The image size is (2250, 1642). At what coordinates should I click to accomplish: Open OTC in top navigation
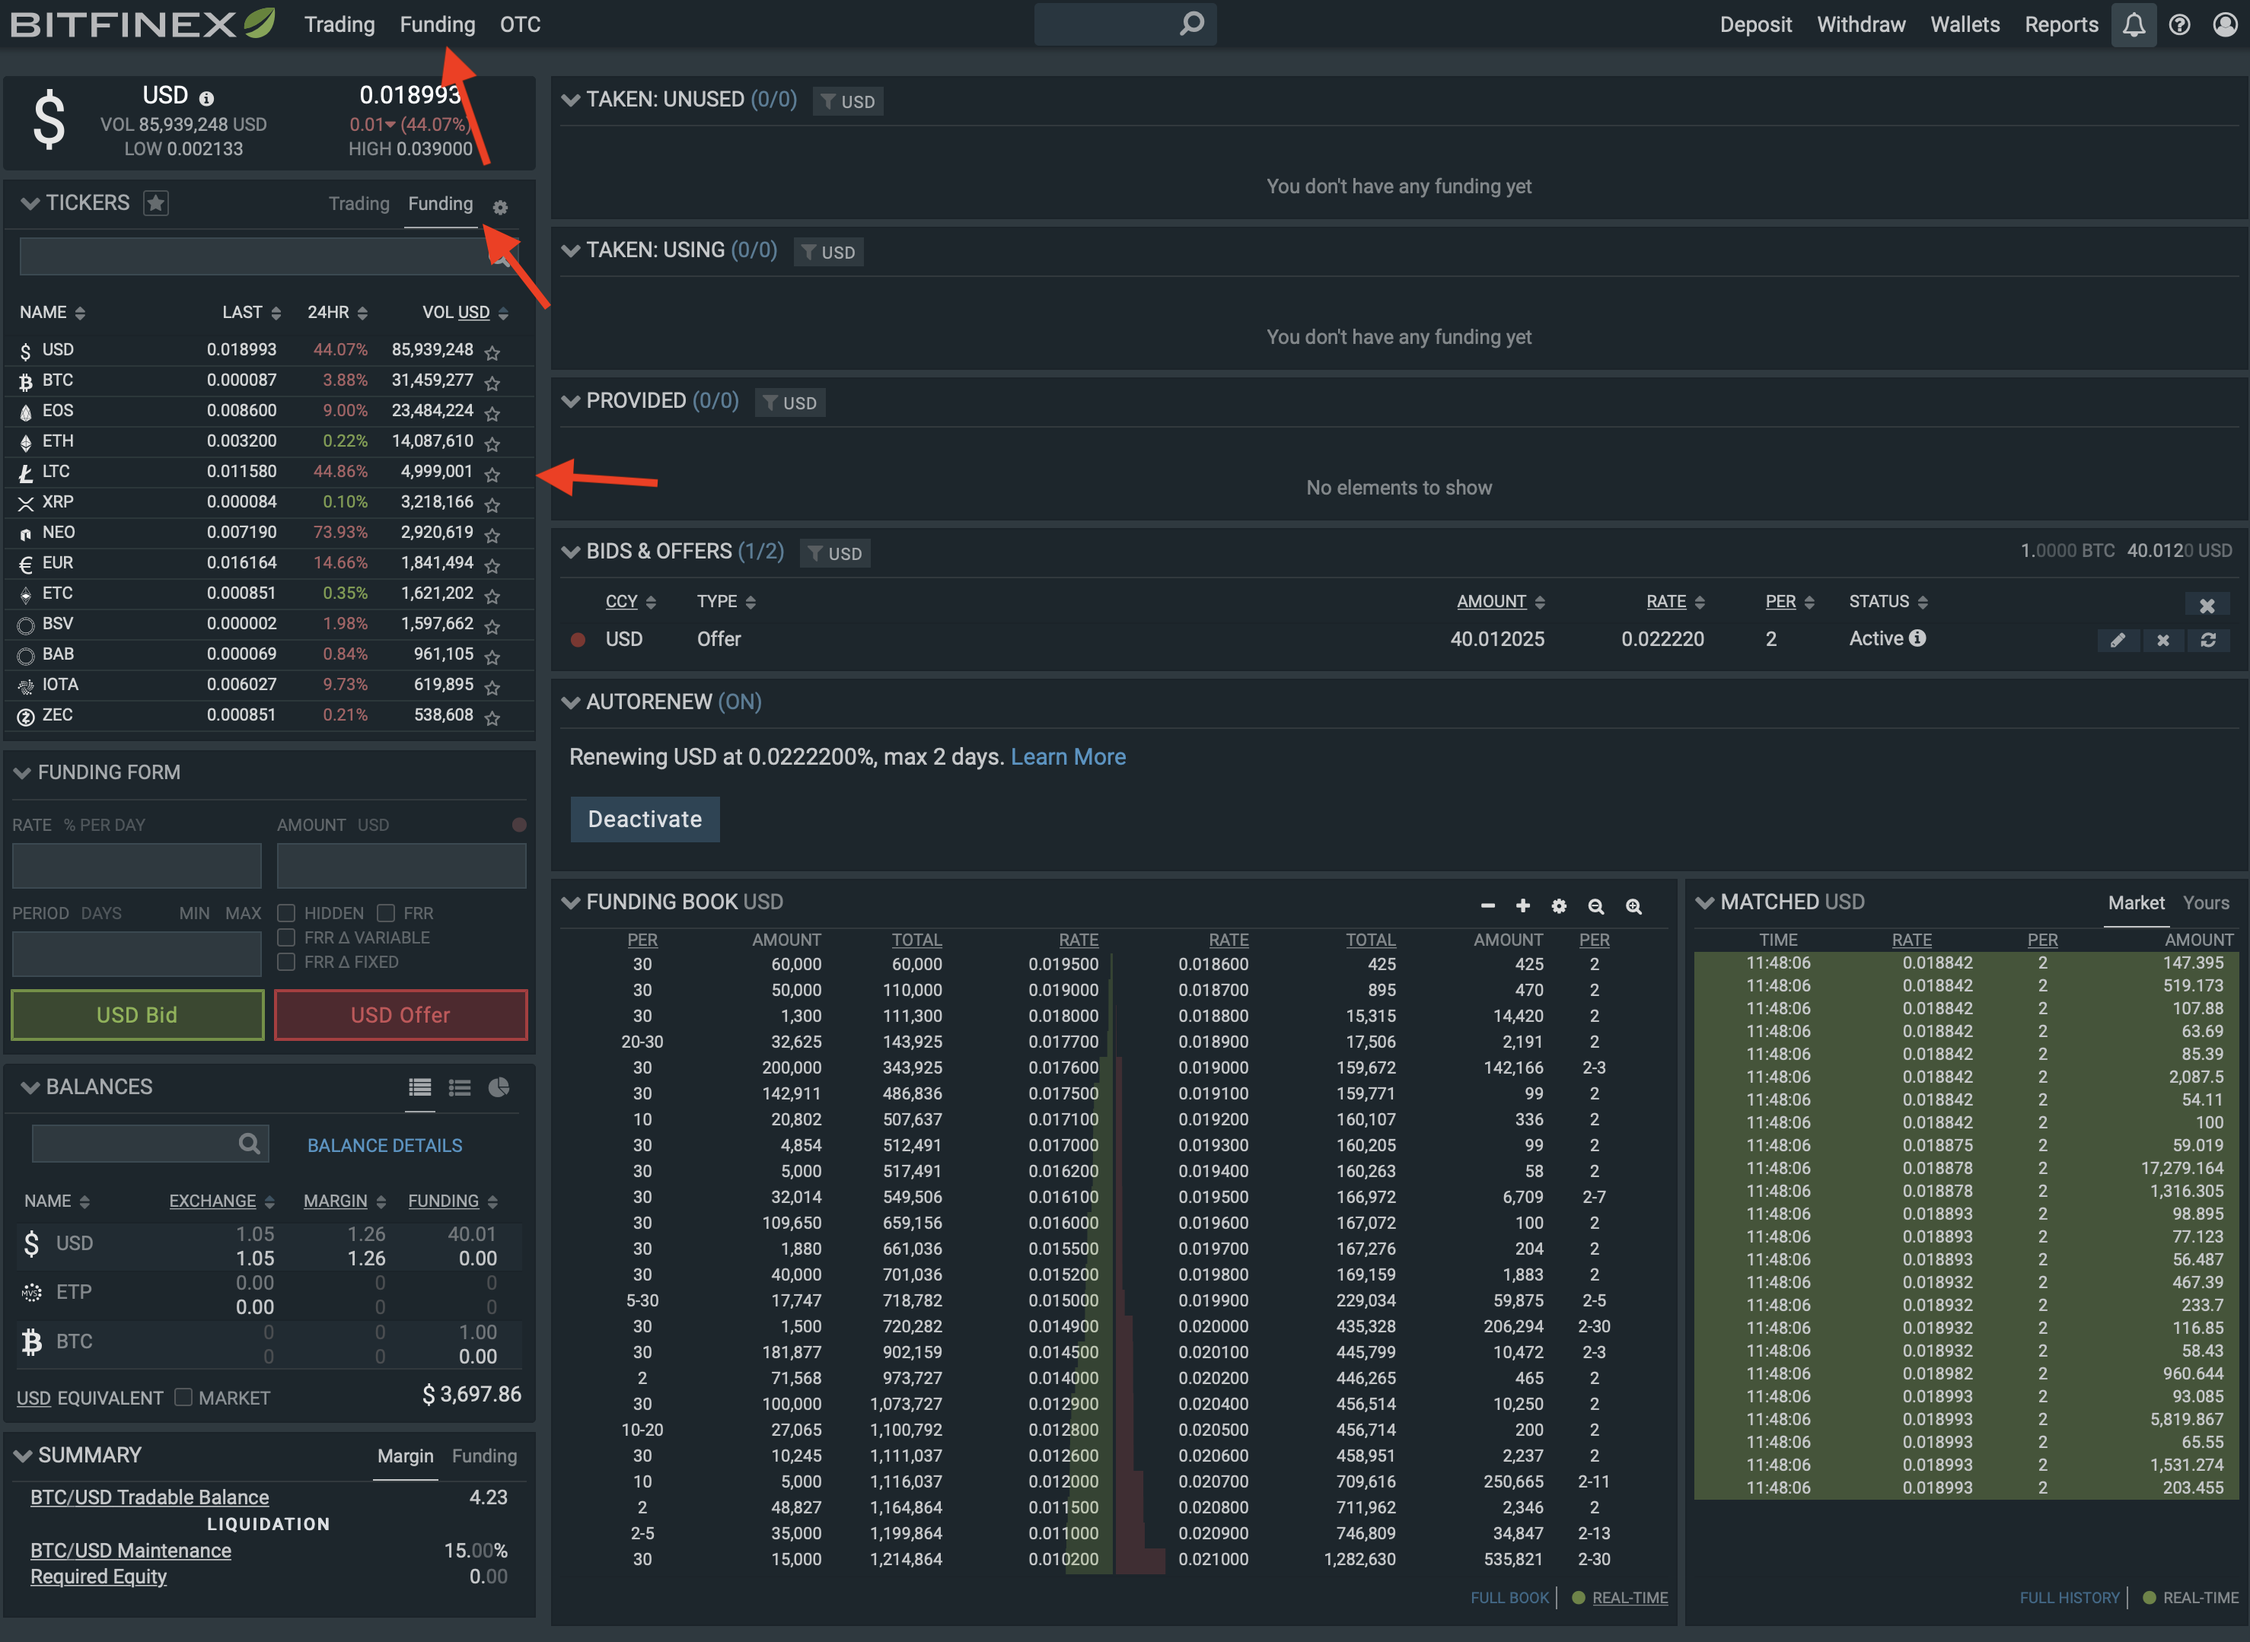[x=520, y=24]
